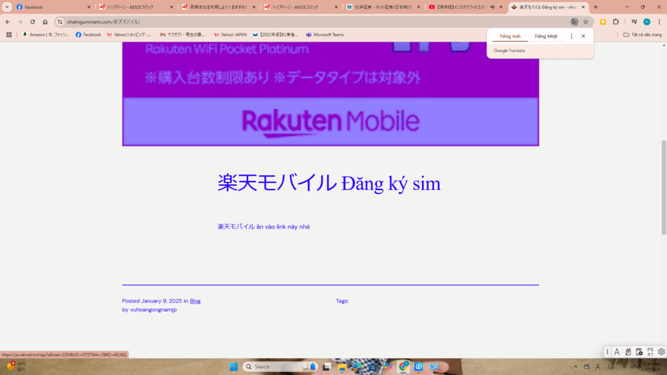This screenshot has width=667, height=375.
Task: Close the translate popup
Action: tap(583, 36)
